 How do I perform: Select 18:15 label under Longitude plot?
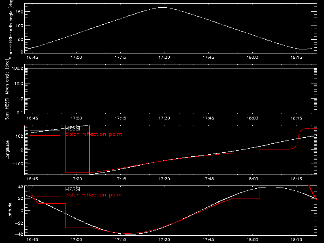(296, 179)
